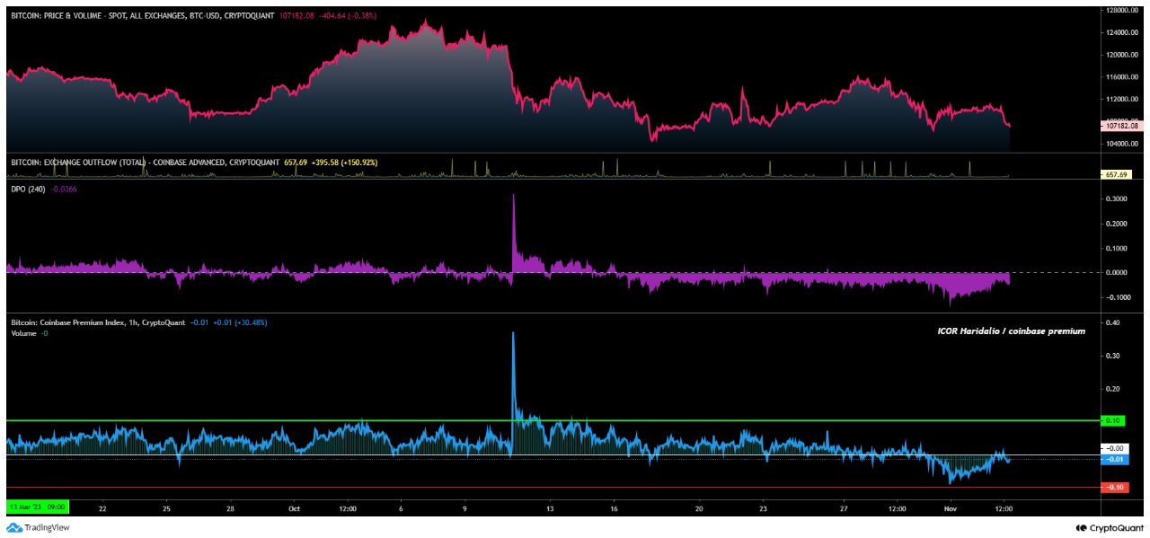This screenshot has width=1150, height=538.
Task: Select the DPO (240) indicator label
Action: click(x=27, y=190)
